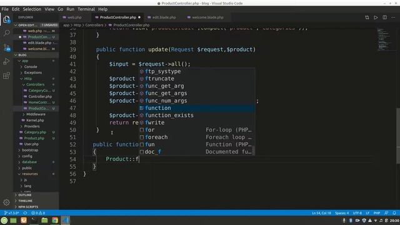Click UTF-8 encoding in status bar
400x225 pixels.
[357, 212]
